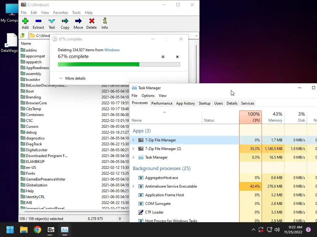Click the Info toolbar icon in 7-Zip
Viewport: 317px width, 237px height.
(105, 21)
